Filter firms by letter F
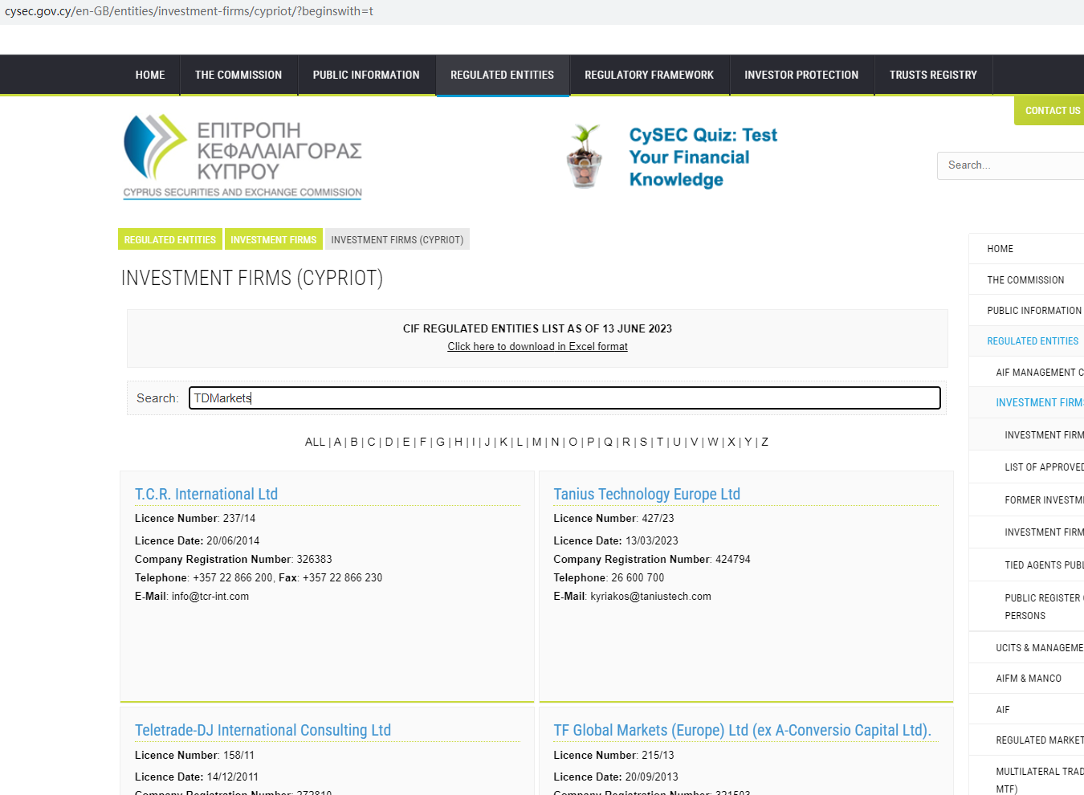Viewport: 1084px width, 795px height. point(423,442)
